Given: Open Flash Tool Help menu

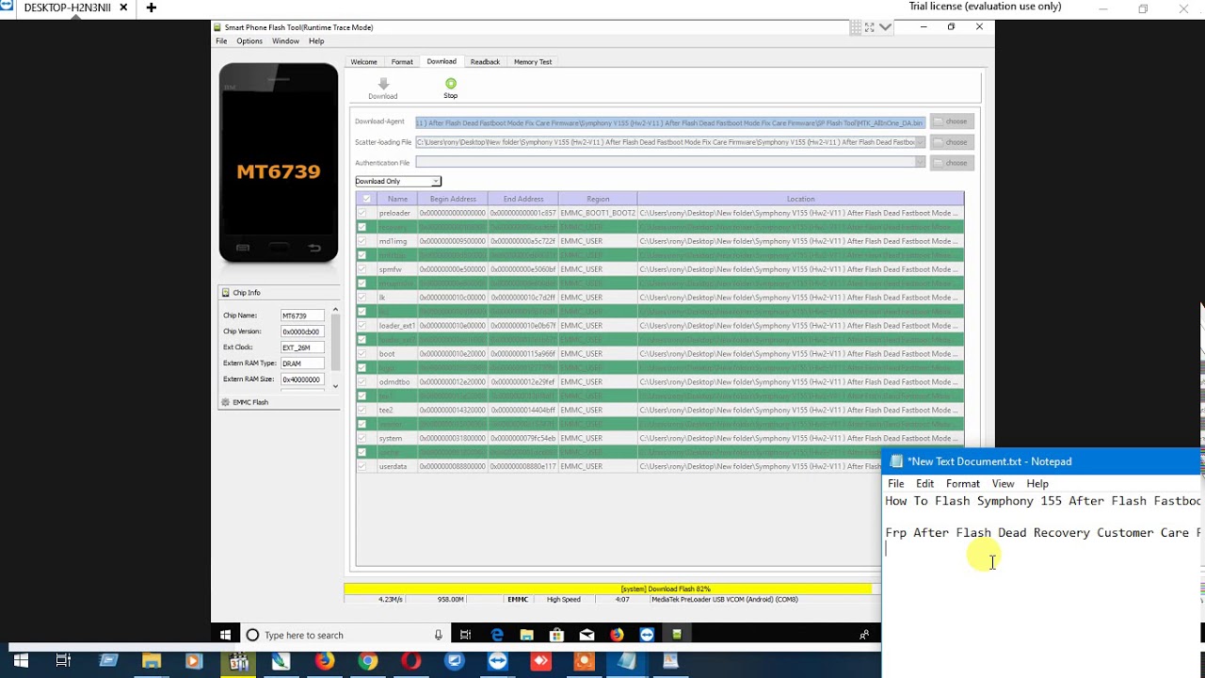Looking at the screenshot, I should point(316,41).
